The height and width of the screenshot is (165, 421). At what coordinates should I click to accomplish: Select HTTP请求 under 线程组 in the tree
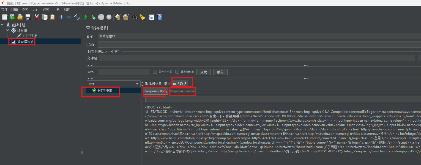point(30,36)
